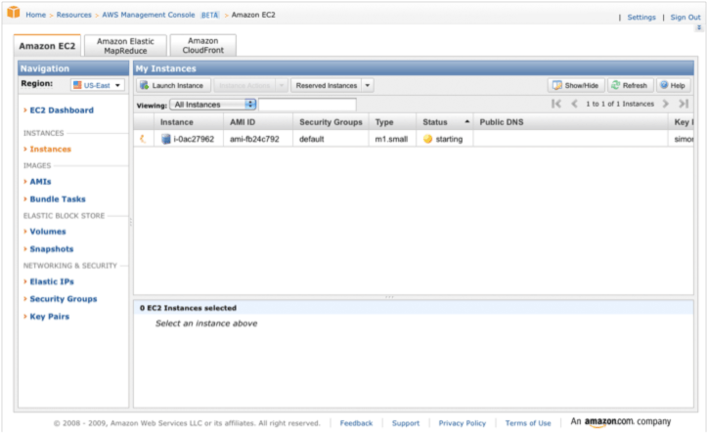This screenshot has width=708, height=434.
Task: Switch to the Amazon EC2 tab
Action: click(47, 46)
